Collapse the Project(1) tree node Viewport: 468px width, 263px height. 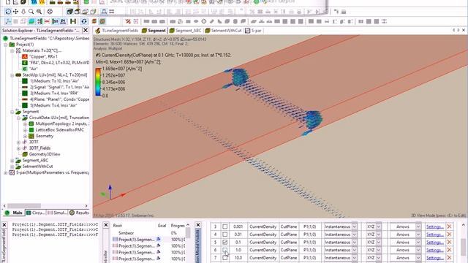(x=6, y=45)
